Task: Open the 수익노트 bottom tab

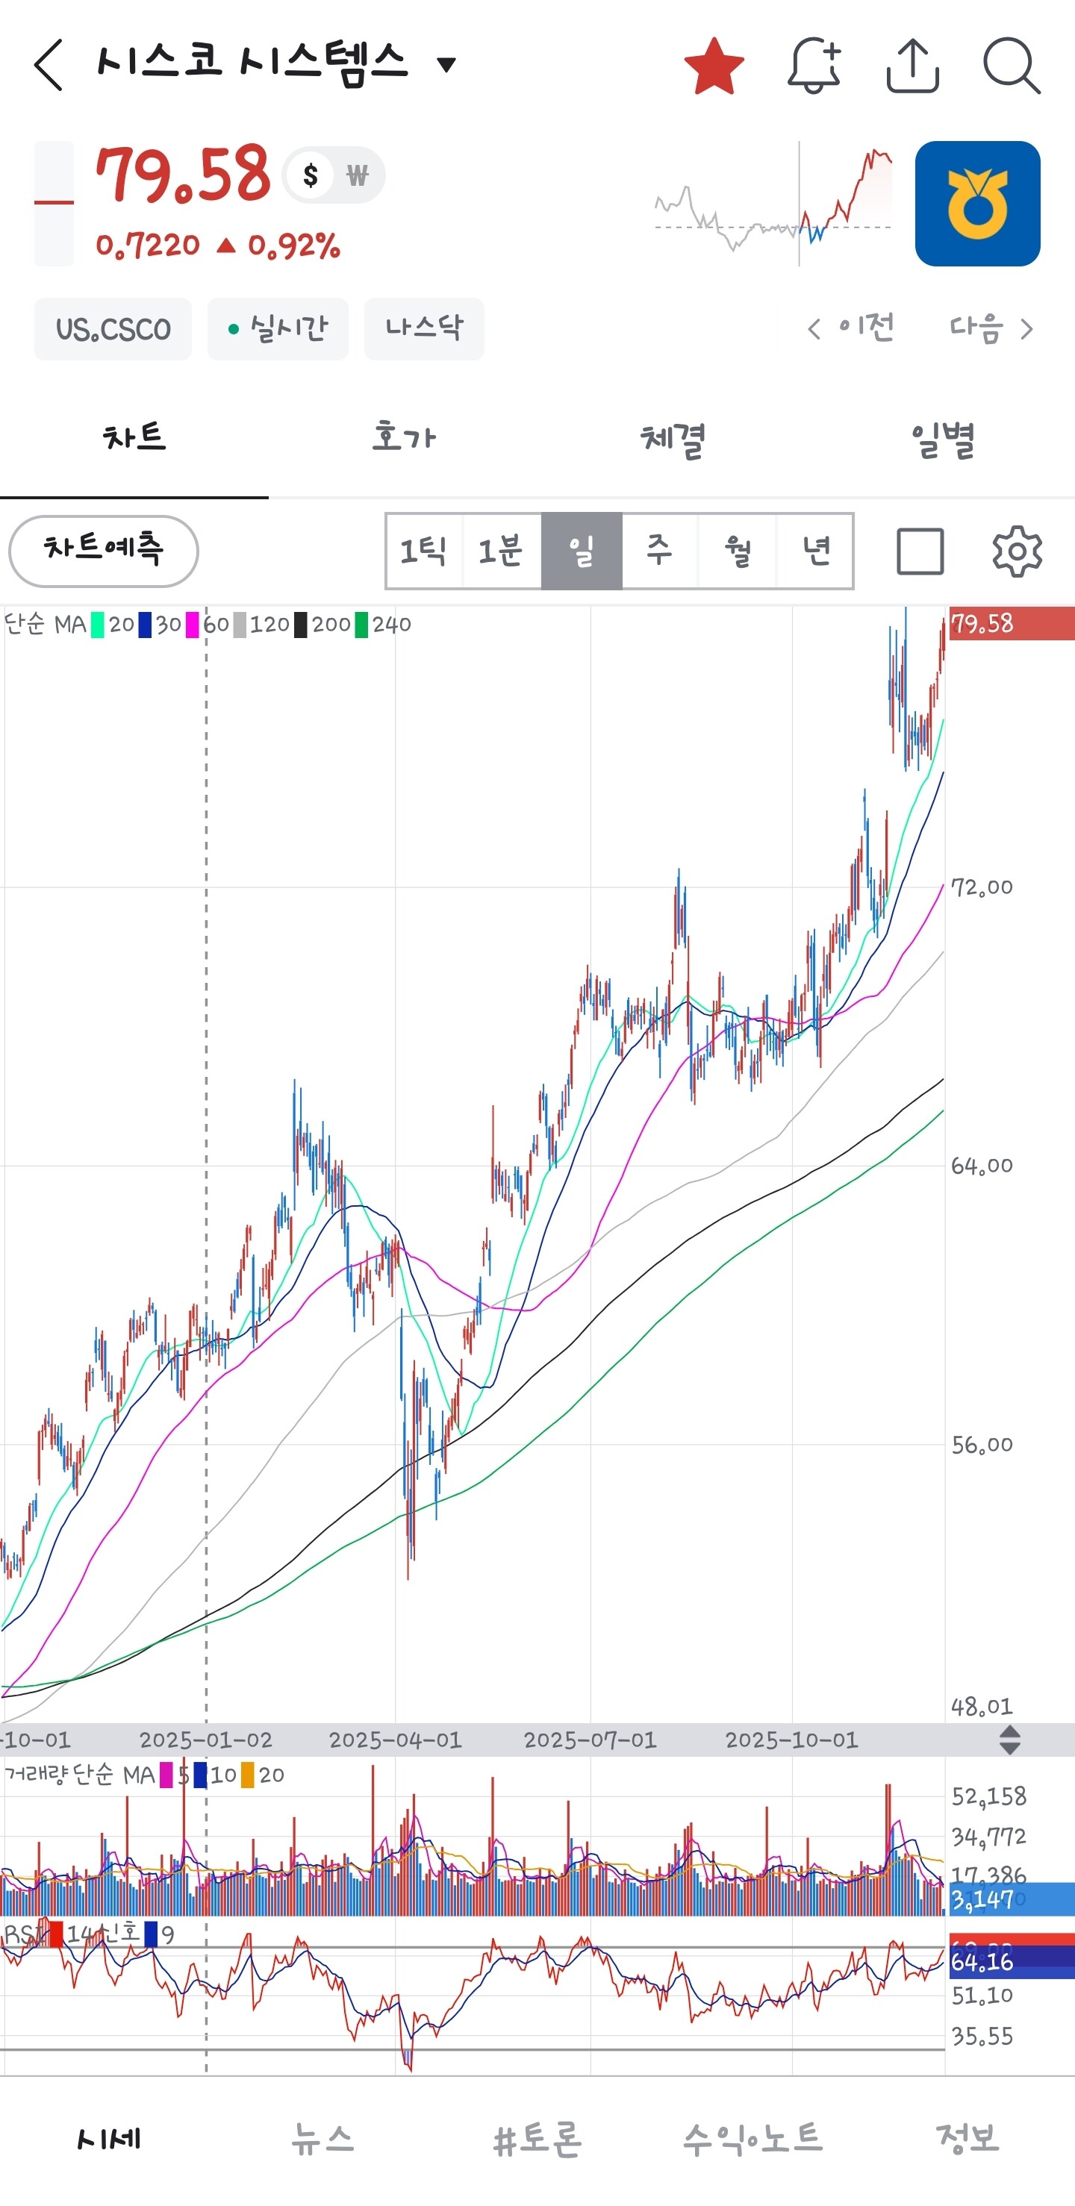Action: 753,2138
